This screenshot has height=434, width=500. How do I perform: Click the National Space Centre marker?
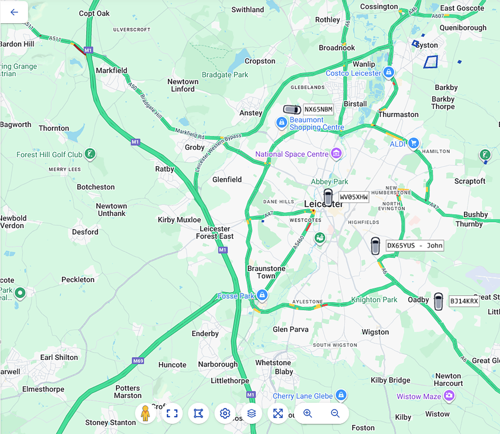click(x=336, y=154)
